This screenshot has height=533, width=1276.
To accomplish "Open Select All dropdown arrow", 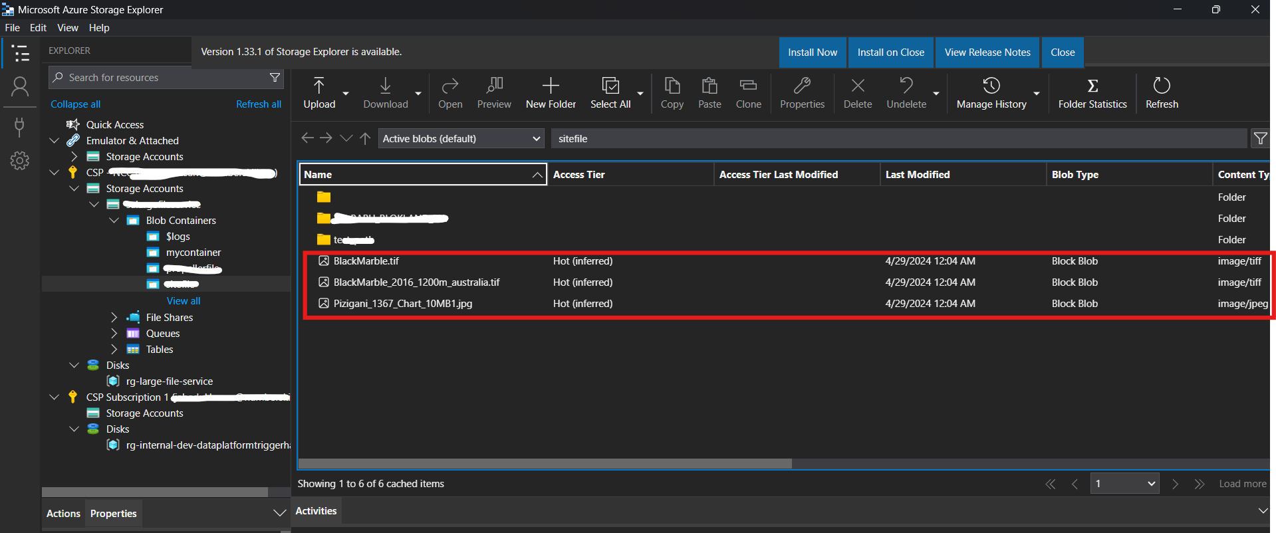I will coord(640,94).
